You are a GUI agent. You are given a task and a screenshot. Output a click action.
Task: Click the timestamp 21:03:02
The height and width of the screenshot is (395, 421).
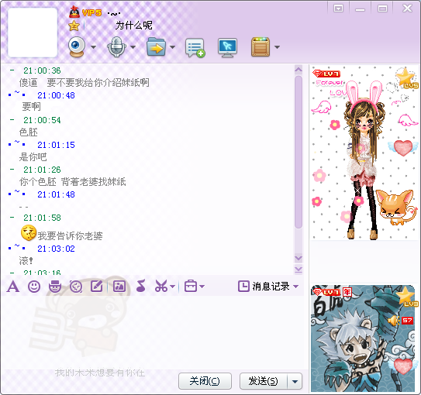pos(56,249)
